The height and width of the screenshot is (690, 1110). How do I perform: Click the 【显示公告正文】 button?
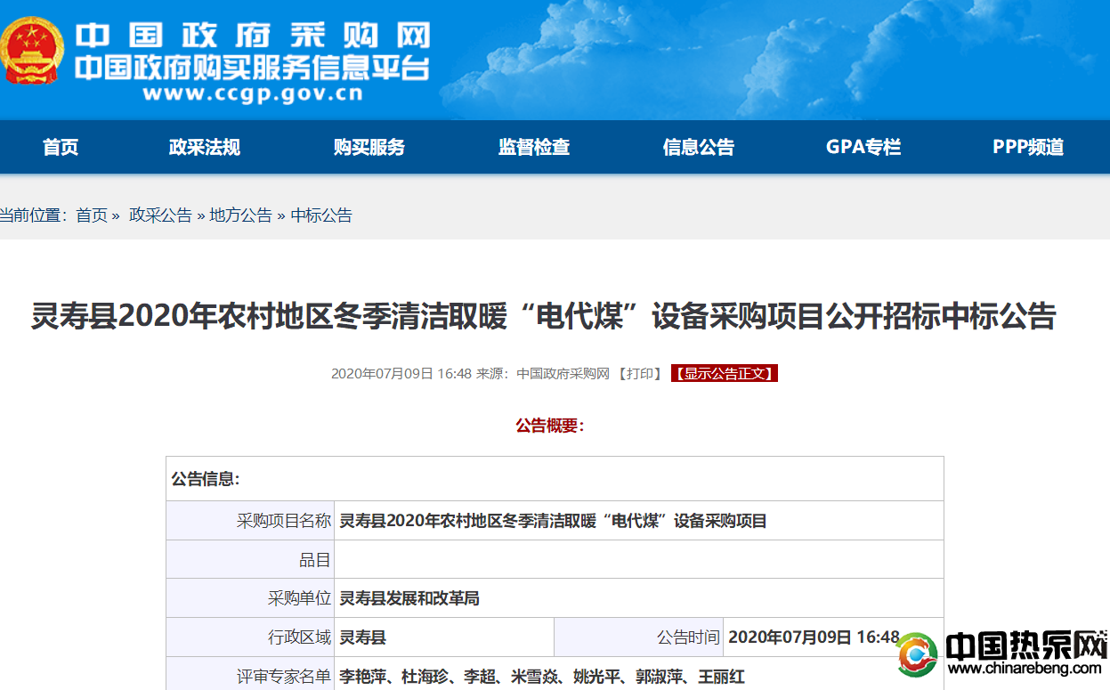coord(725,374)
